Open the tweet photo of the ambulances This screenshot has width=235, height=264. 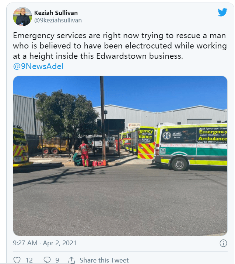(x=120, y=156)
